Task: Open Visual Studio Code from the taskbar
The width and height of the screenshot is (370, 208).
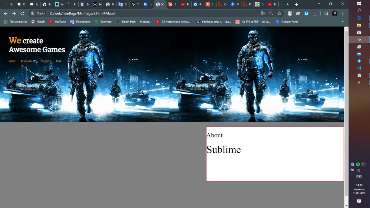Action: pos(359,68)
